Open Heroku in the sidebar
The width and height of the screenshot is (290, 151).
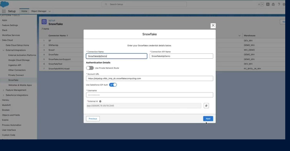[6, 100]
